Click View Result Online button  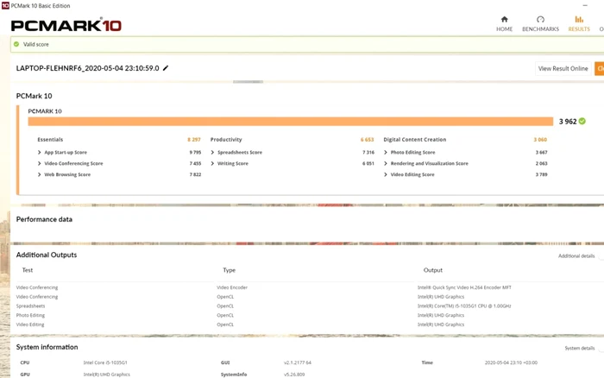563,68
